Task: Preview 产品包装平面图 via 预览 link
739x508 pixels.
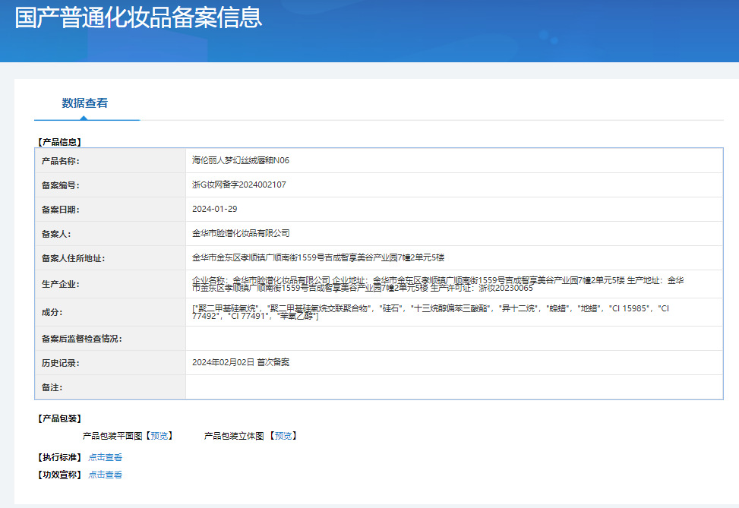Action: click(x=159, y=436)
